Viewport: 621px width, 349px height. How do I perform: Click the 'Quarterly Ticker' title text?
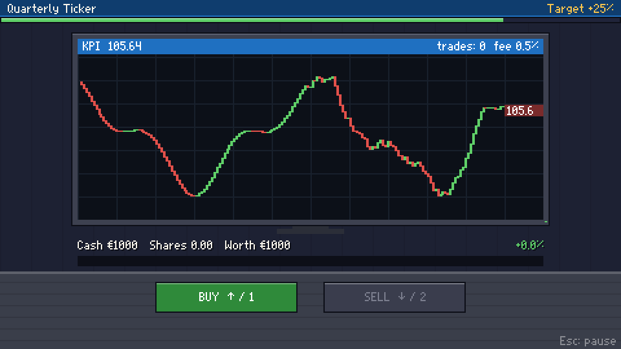pos(52,8)
